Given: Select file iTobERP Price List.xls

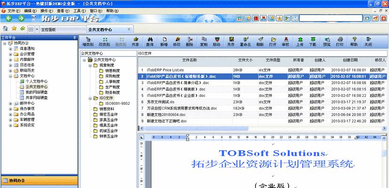Looking at the screenshot, I should click(x=165, y=70).
